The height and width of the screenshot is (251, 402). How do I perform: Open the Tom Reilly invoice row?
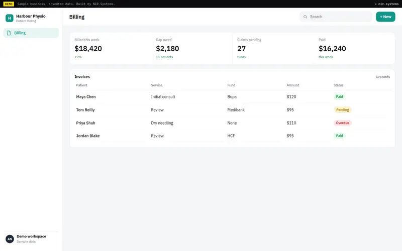click(232, 110)
